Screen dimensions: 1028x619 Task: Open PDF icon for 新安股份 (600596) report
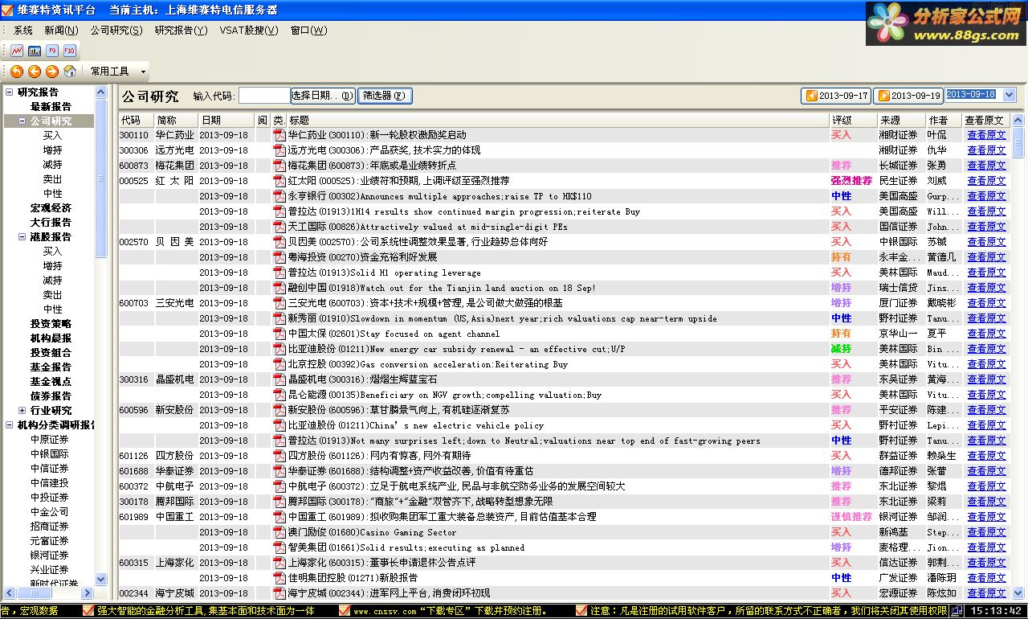click(279, 410)
